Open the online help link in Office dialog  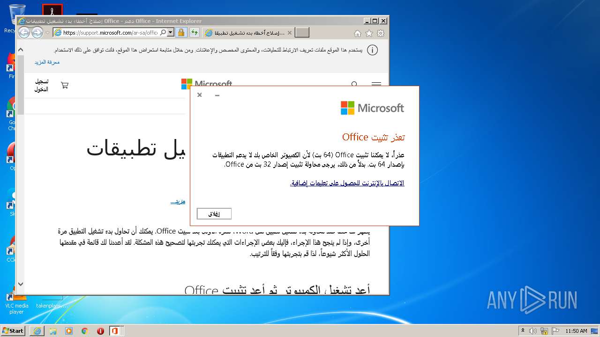pos(347,183)
